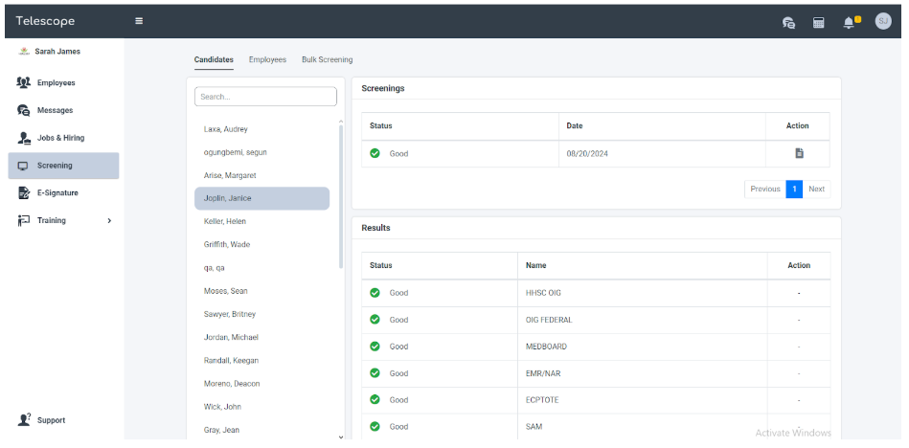
Task: Open Jobs & Hiring section
Action: pyautogui.click(x=60, y=138)
